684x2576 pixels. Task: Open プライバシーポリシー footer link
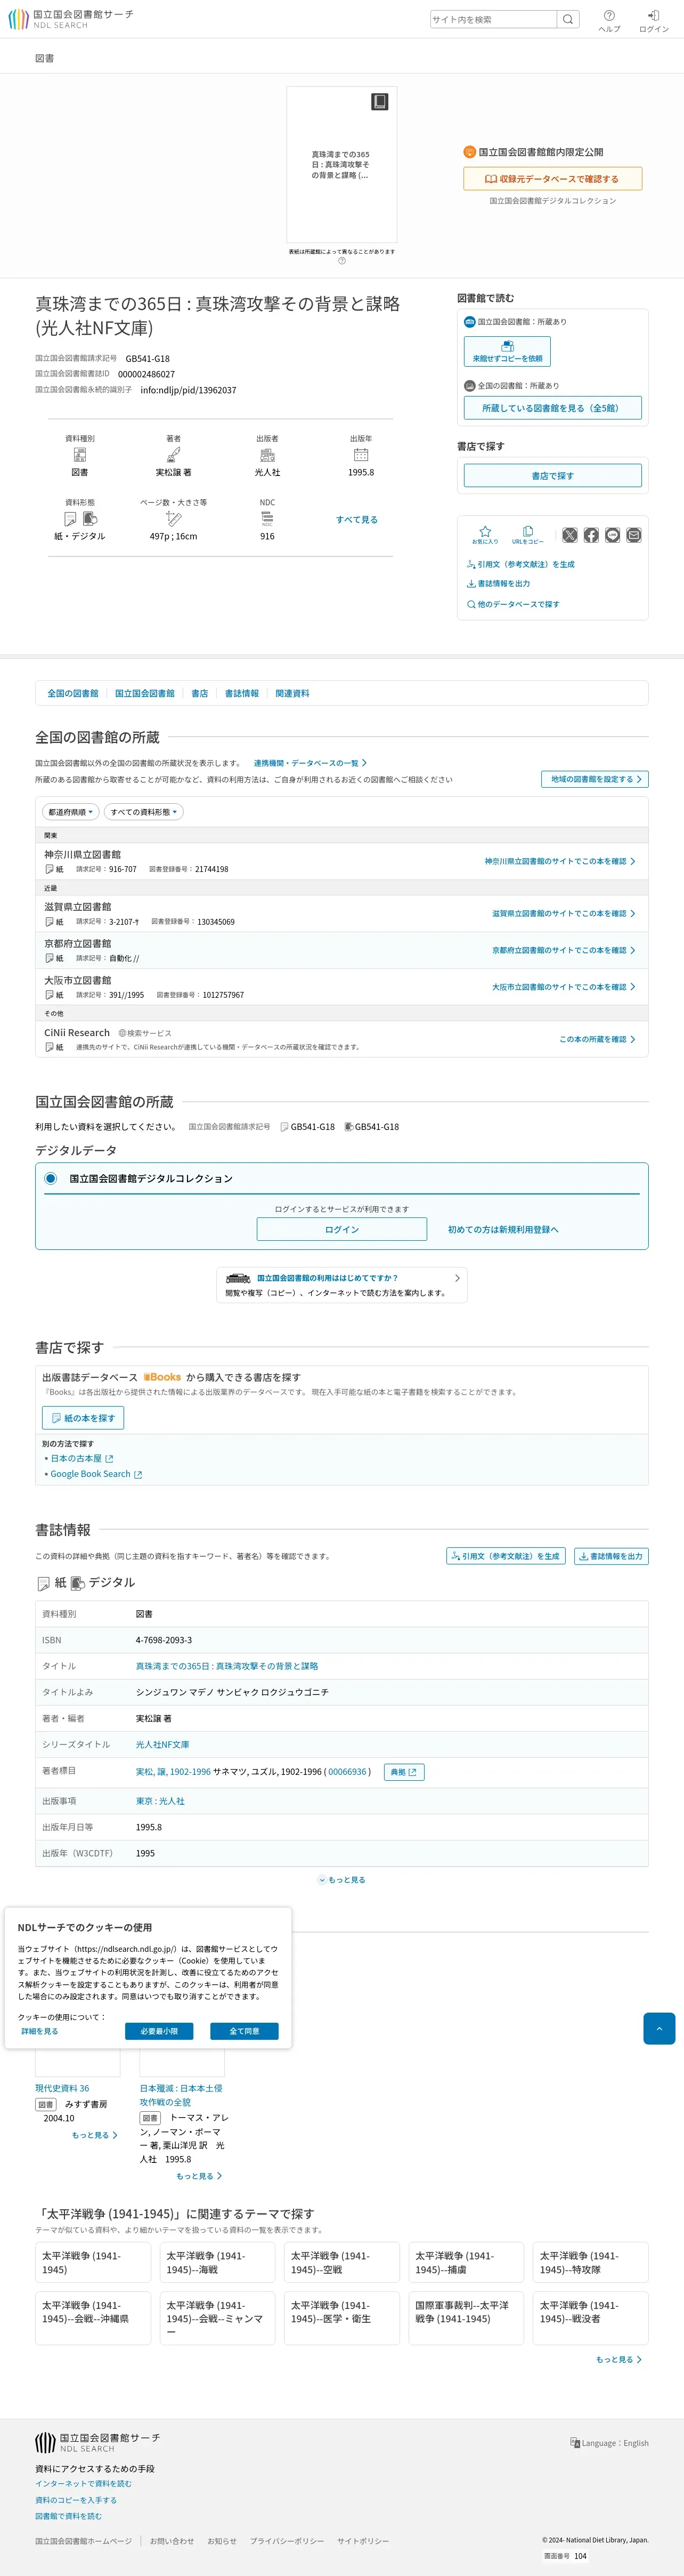[x=287, y=2541]
